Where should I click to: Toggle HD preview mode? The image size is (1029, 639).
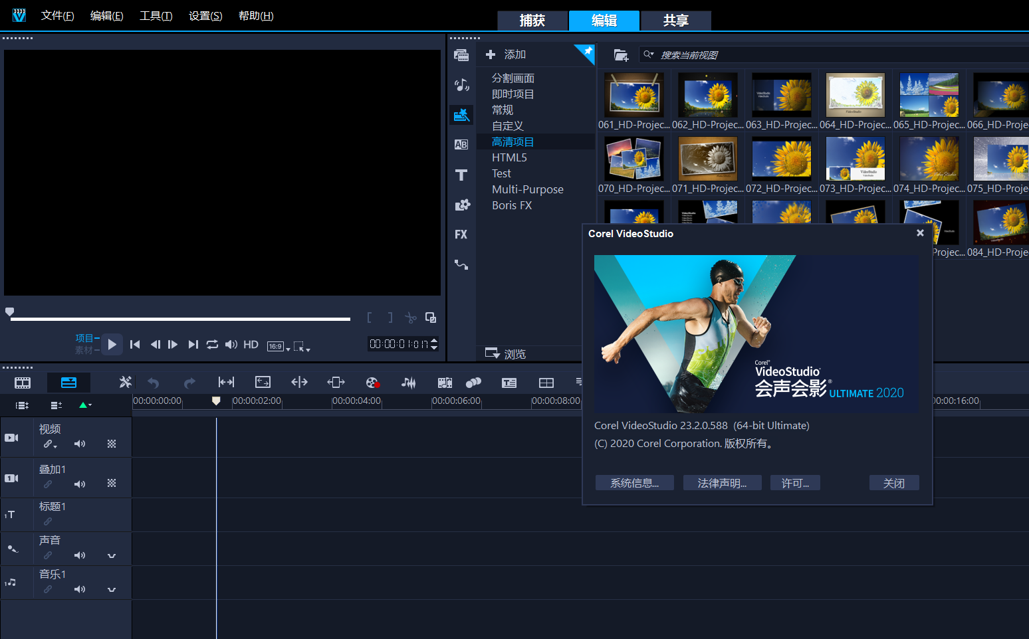pyautogui.click(x=251, y=345)
